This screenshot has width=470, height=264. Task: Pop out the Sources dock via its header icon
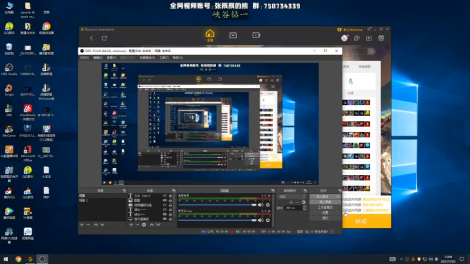pyautogui.click(x=174, y=190)
